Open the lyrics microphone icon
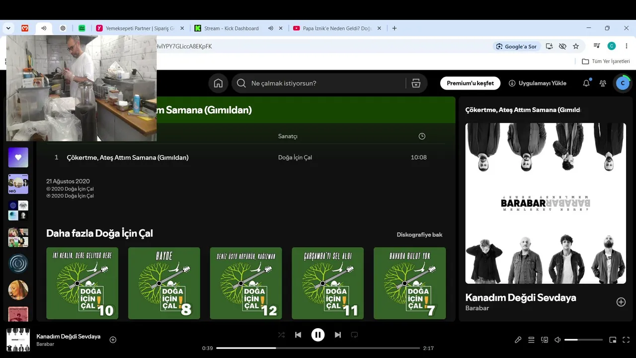 coord(518,340)
